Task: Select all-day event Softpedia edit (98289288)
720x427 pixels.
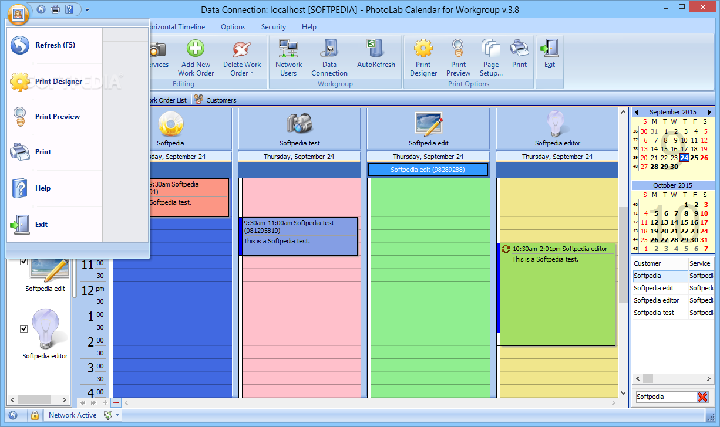Action: (428, 170)
